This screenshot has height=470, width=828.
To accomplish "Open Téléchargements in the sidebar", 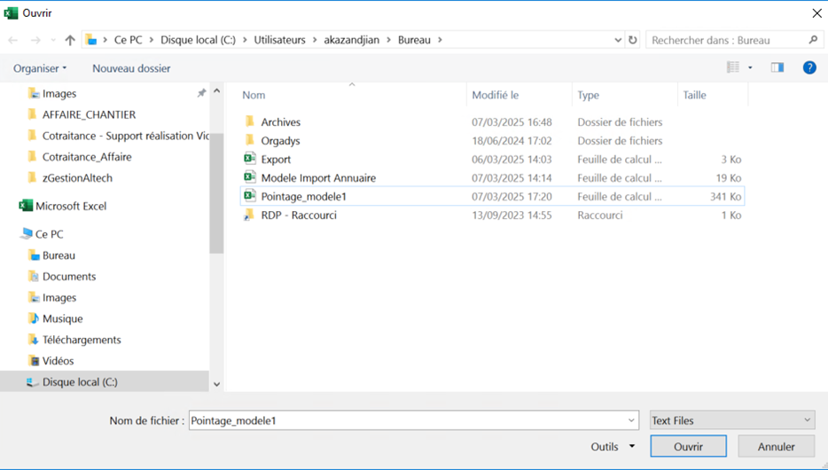I will pyautogui.click(x=82, y=340).
